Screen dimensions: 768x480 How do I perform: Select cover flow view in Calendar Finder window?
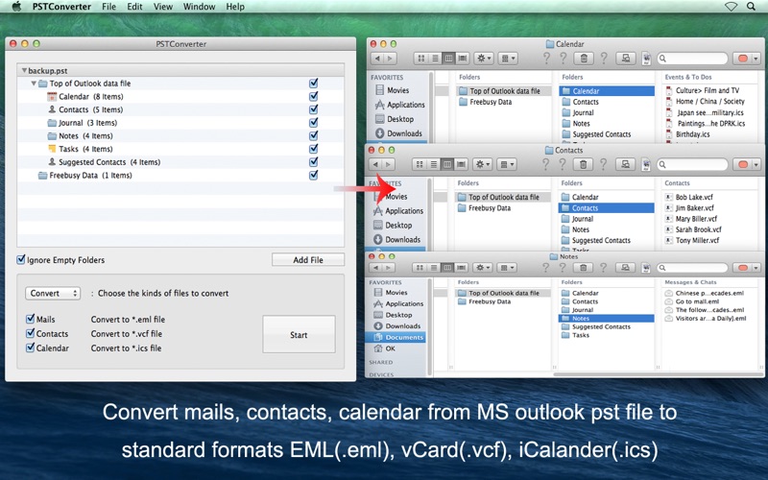click(463, 59)
